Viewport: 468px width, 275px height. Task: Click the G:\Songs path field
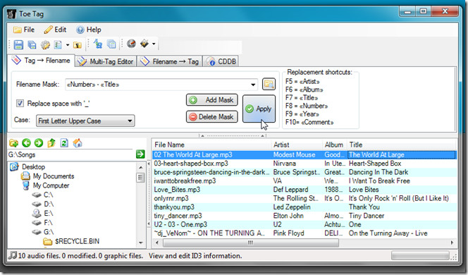click(x=71, y=154)
